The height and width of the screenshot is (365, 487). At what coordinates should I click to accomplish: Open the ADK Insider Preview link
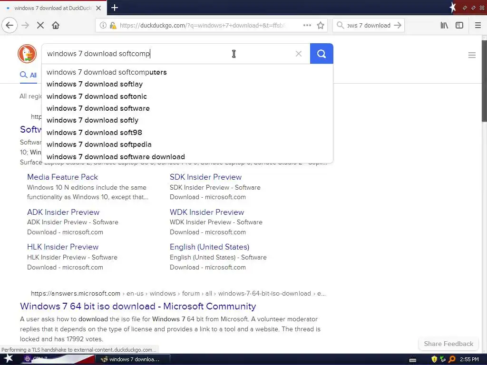(63, 212)
